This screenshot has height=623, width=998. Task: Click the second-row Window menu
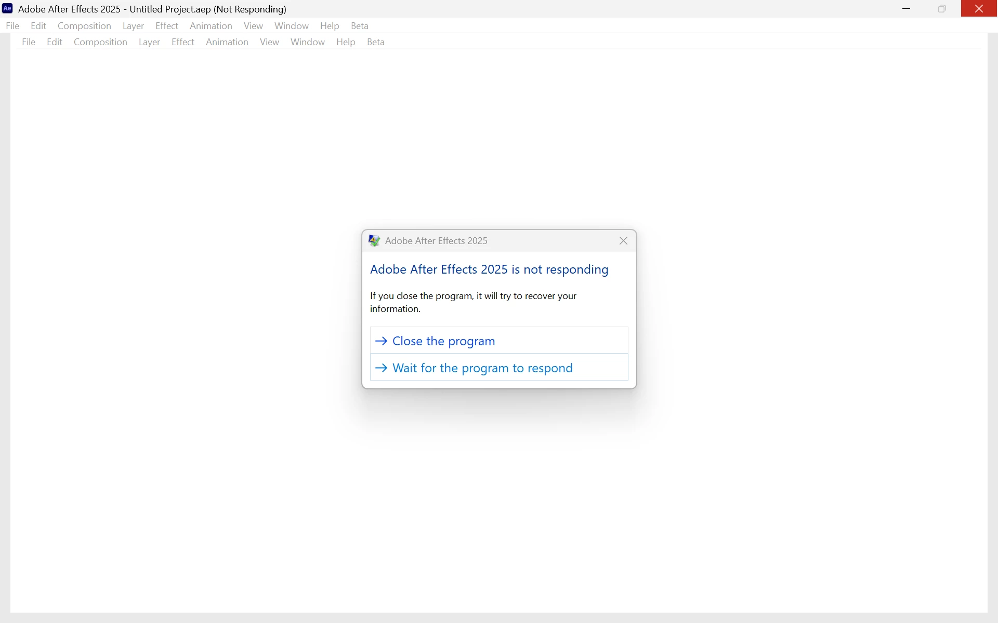307,42
